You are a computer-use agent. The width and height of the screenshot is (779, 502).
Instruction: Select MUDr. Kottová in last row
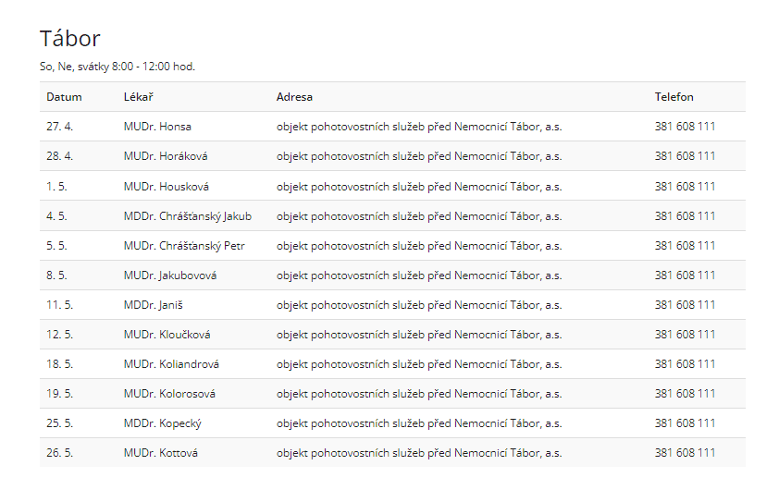coord(160,453)
